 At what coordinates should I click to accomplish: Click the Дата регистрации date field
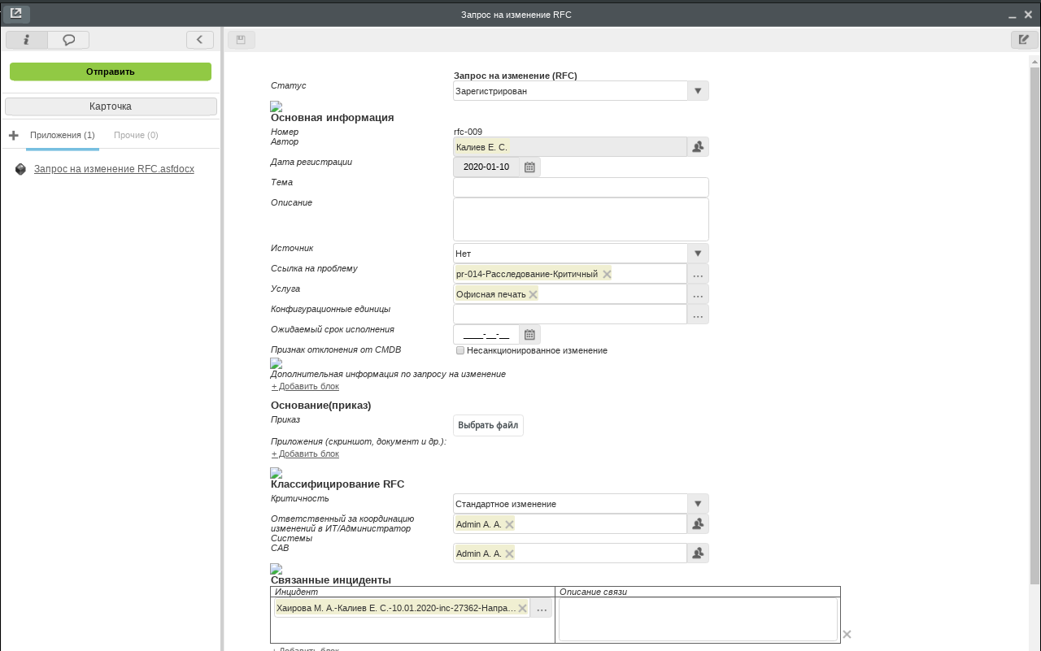pyautogui.click(x=486, y=167)
